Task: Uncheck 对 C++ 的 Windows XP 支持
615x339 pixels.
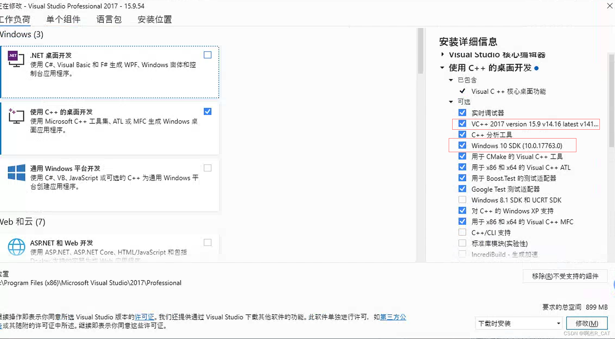Action: [x=462, y=211]
